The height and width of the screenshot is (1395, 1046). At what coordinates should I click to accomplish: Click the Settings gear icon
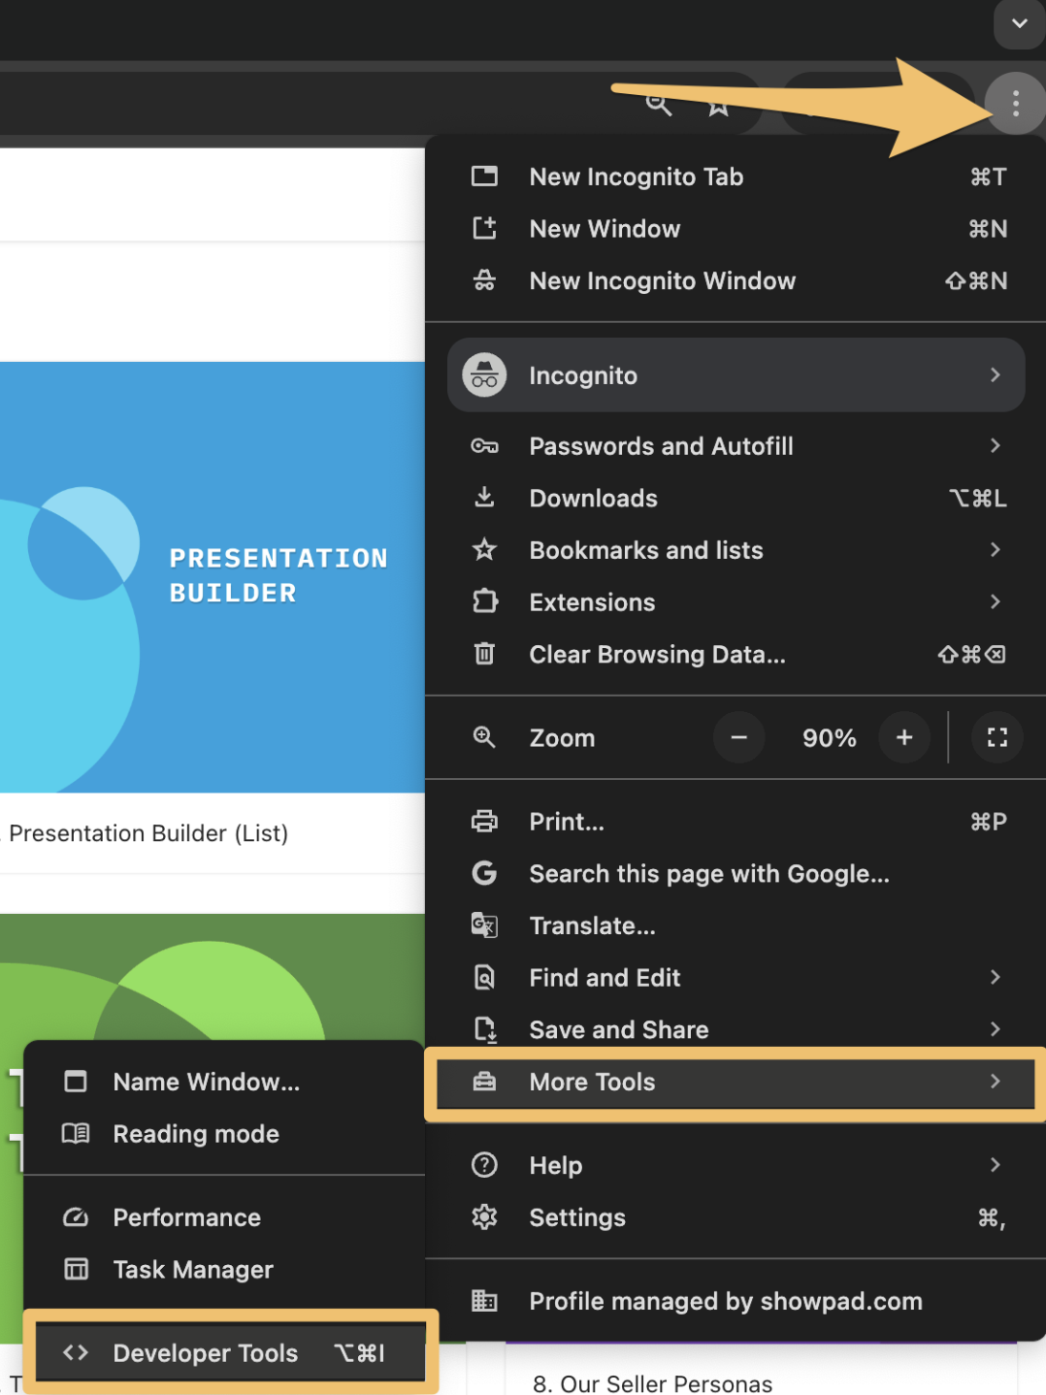pos(484,1217)
